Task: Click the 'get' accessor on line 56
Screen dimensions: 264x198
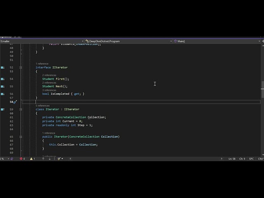Action: [76, 94]
